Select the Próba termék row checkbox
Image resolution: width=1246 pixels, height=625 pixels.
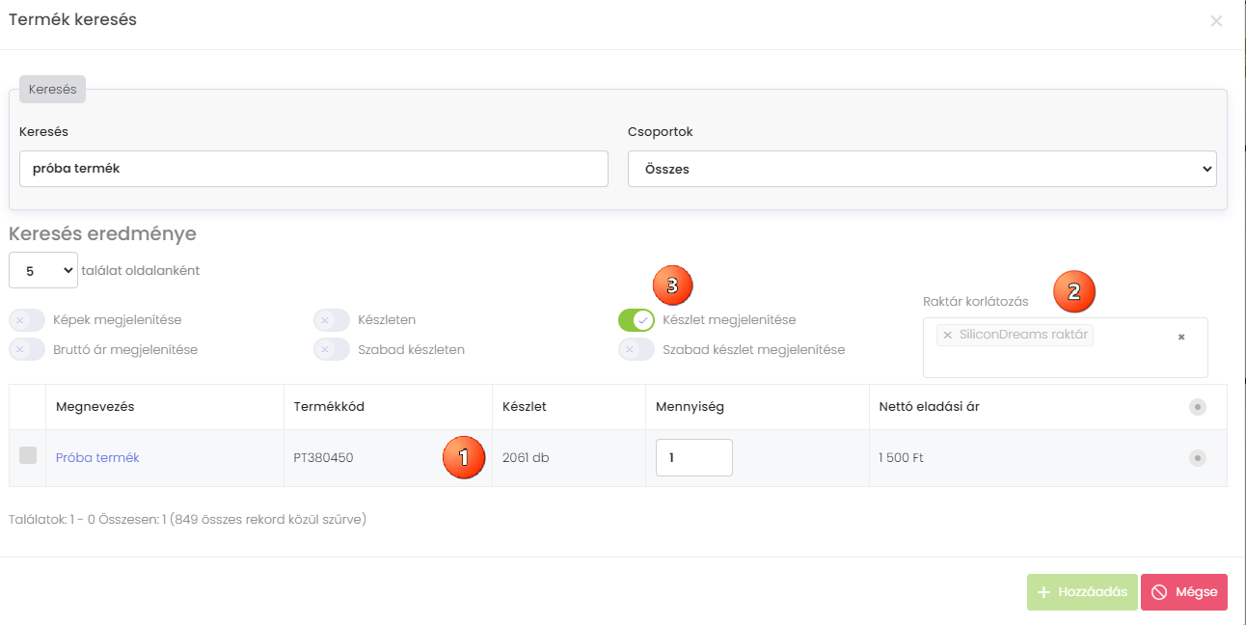(x=28, y=455)
